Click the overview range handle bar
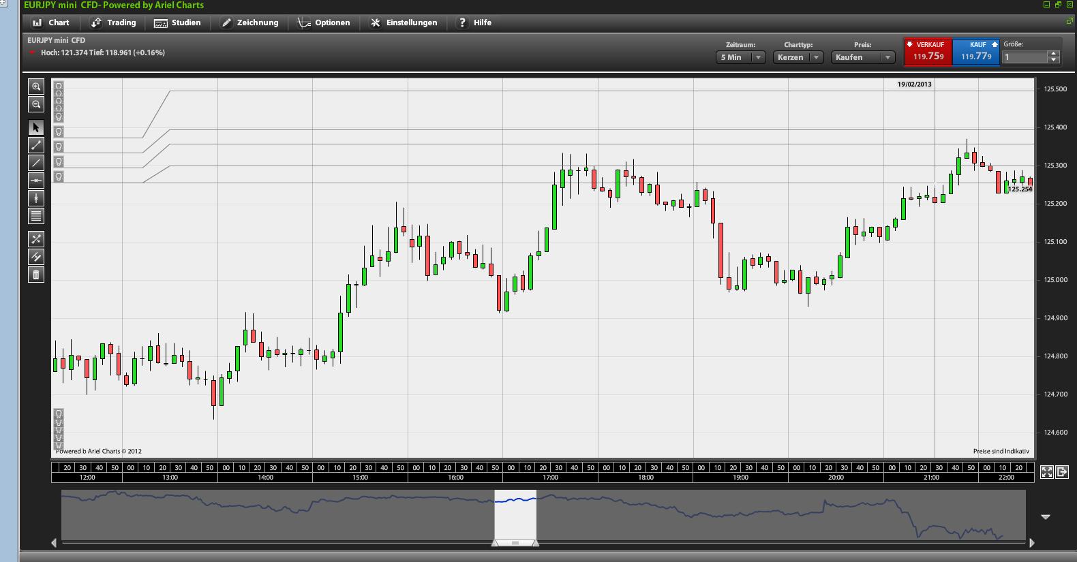Viewport: 1077px width, 562px height. tap(515, 543)
